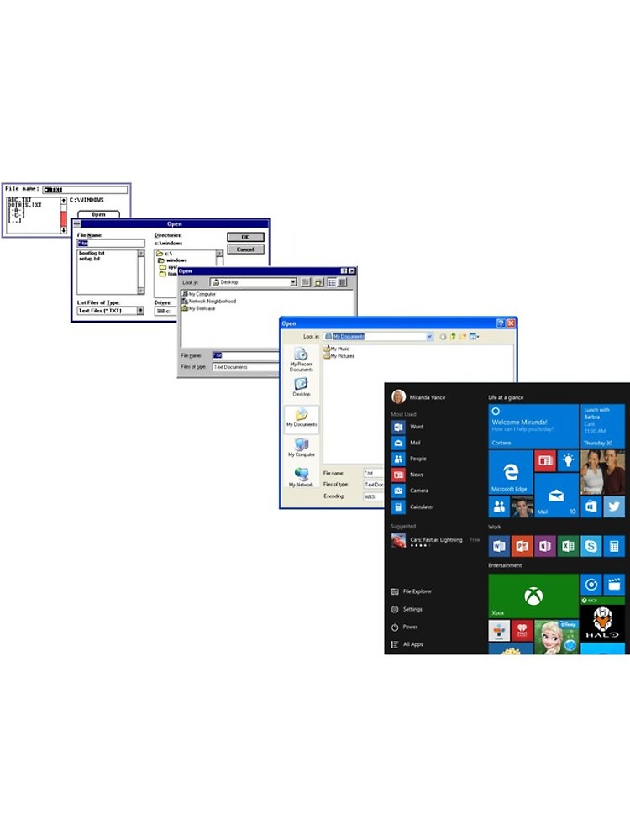Image resolution: width=630 pixels, height=840 pixels.
Task: Click Power in the Start menu
Action: click(x=405, y=627)
